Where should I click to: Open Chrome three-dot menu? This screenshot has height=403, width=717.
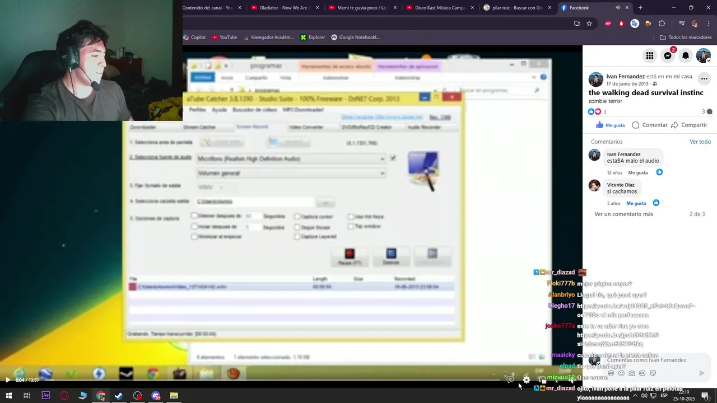[x=709, y=24]
